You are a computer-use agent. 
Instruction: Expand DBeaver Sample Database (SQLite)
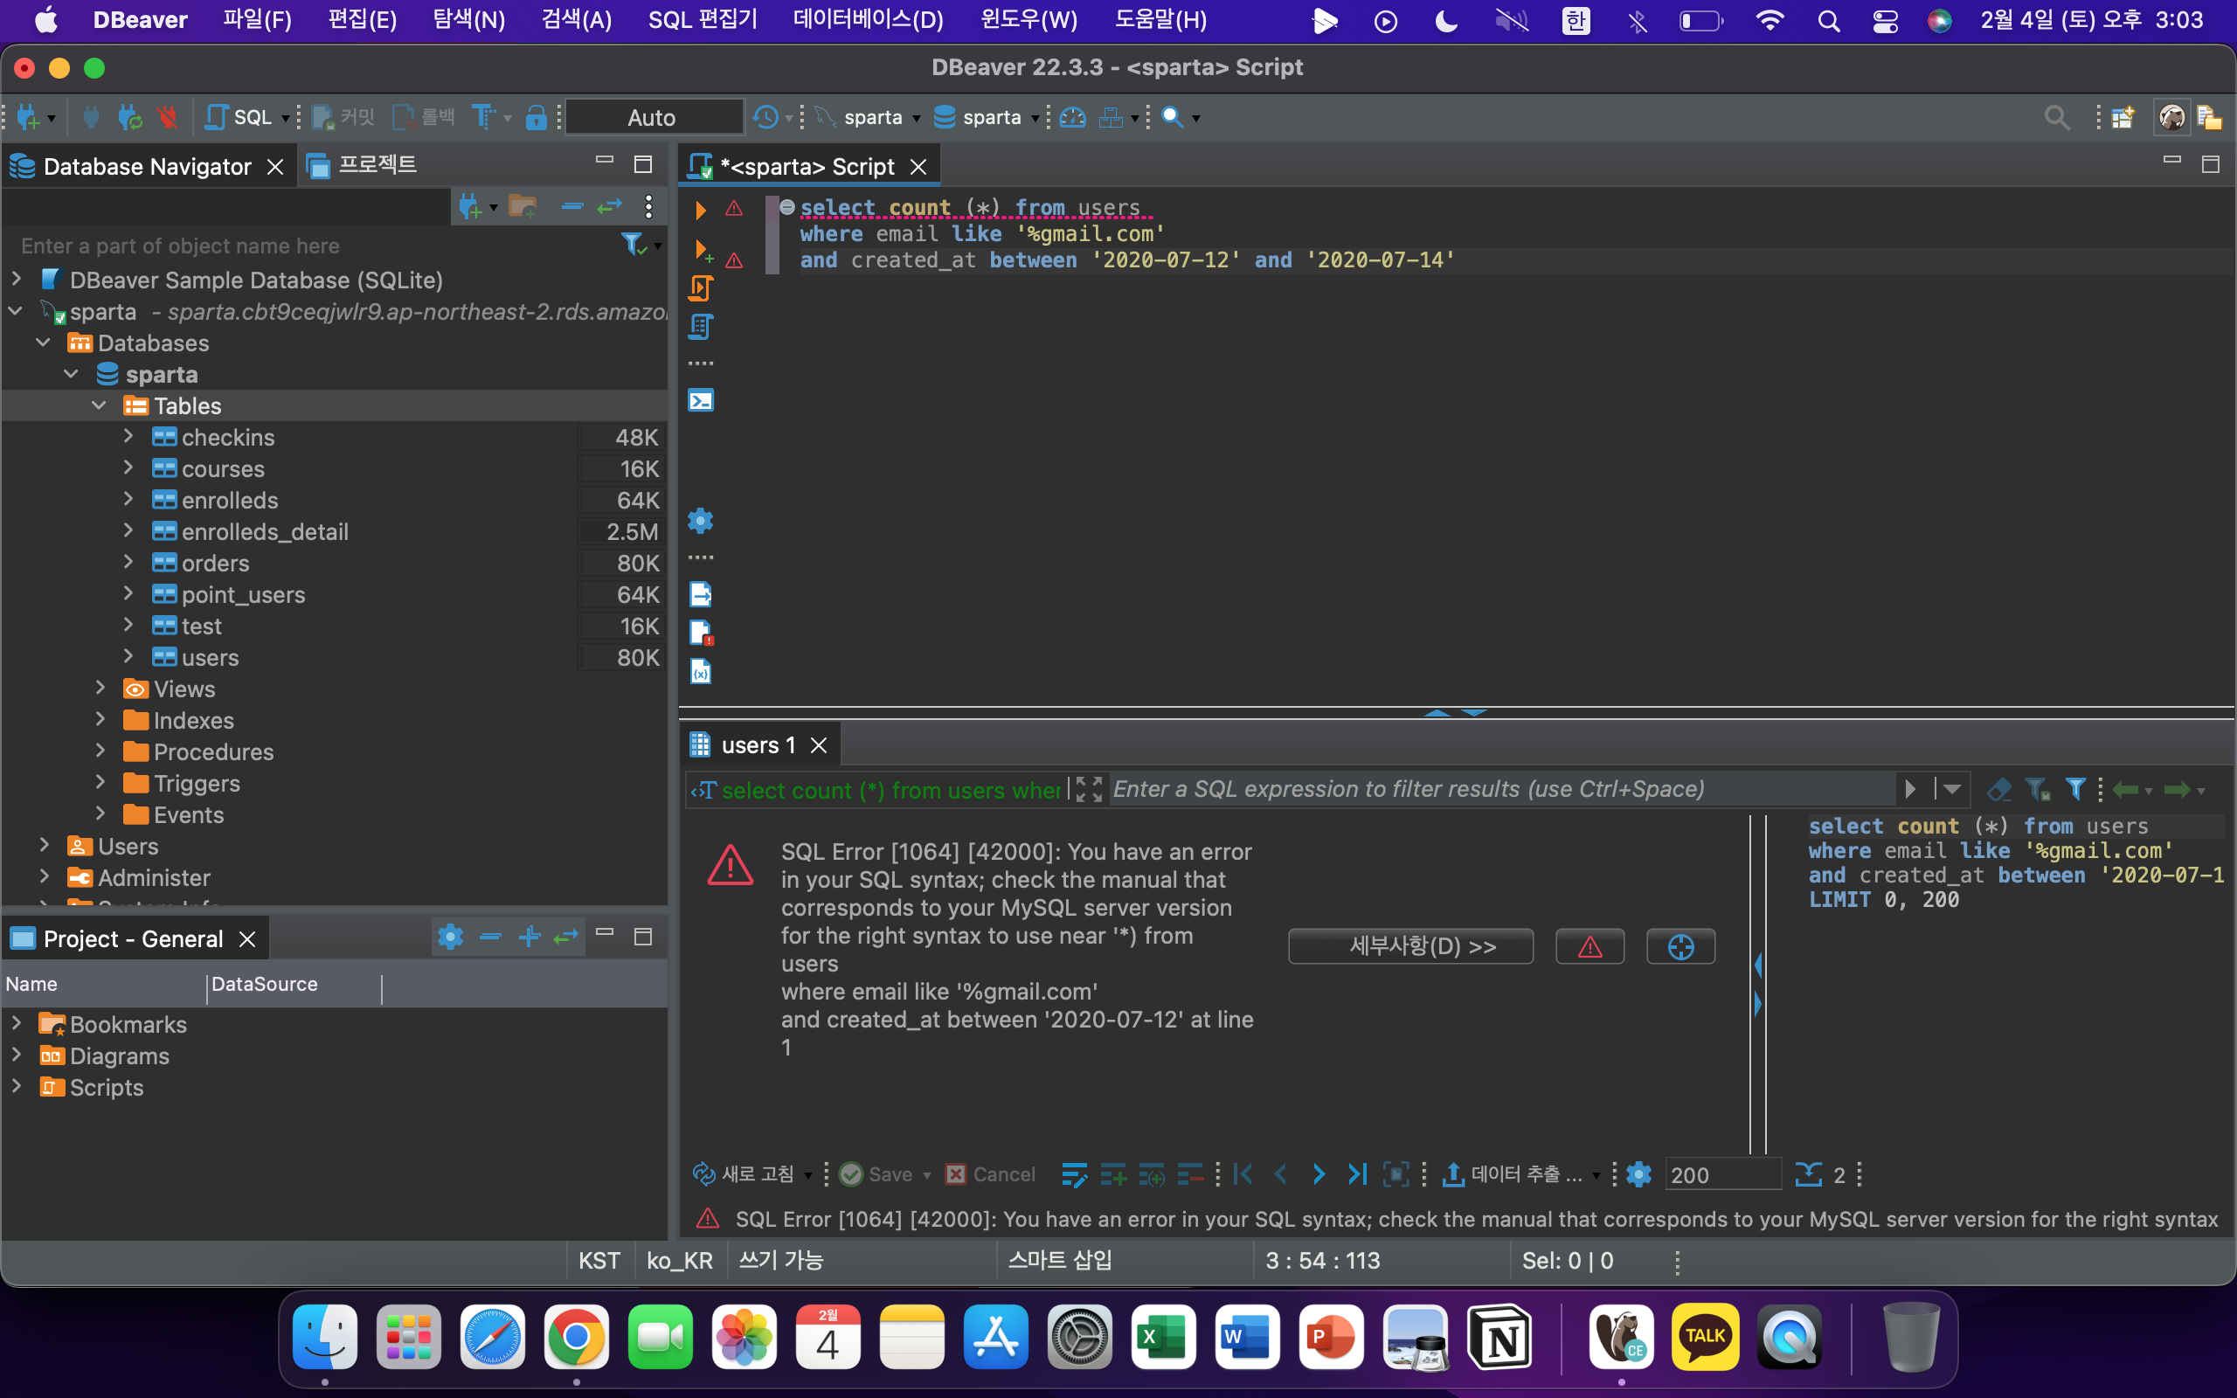point(16,280)
